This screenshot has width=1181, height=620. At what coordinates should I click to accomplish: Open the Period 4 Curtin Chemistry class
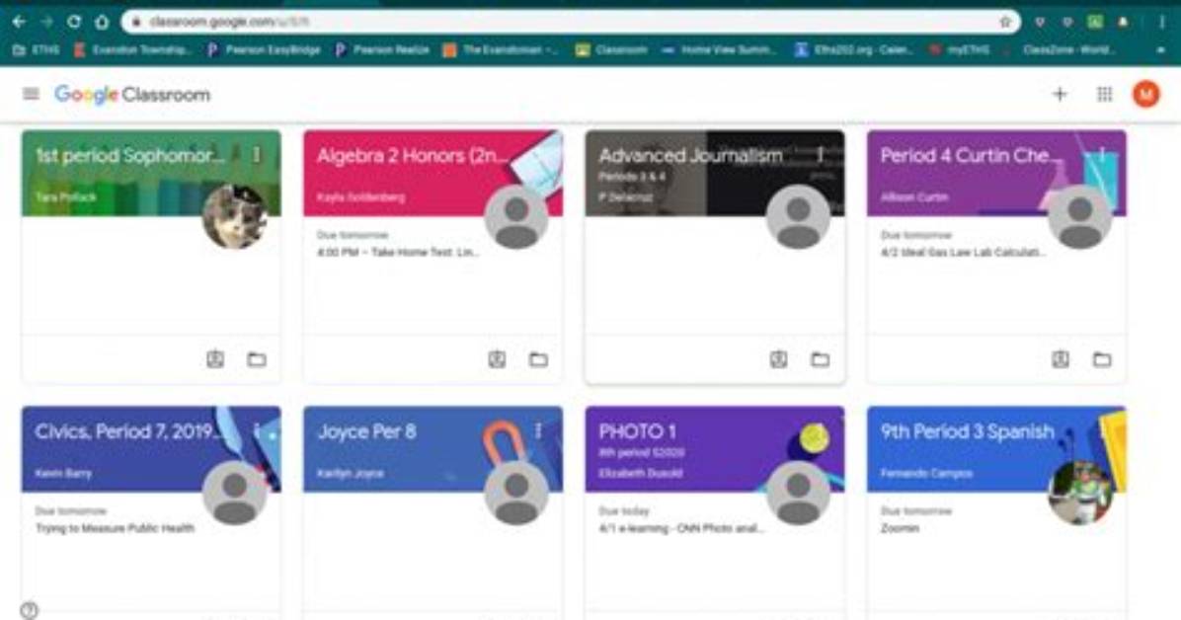tap(972, 156)
